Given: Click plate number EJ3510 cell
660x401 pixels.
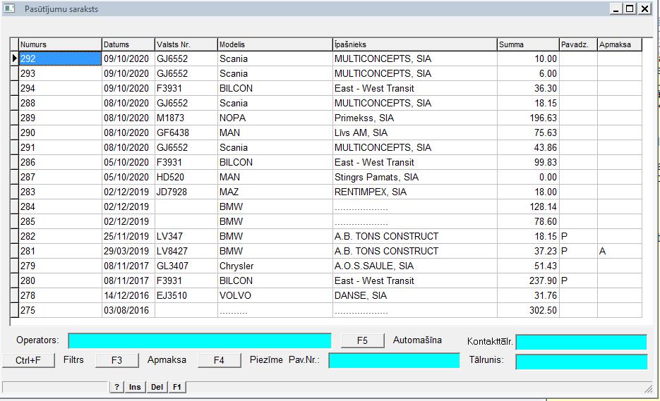Looking at the screenshot, I should point(186,295).
